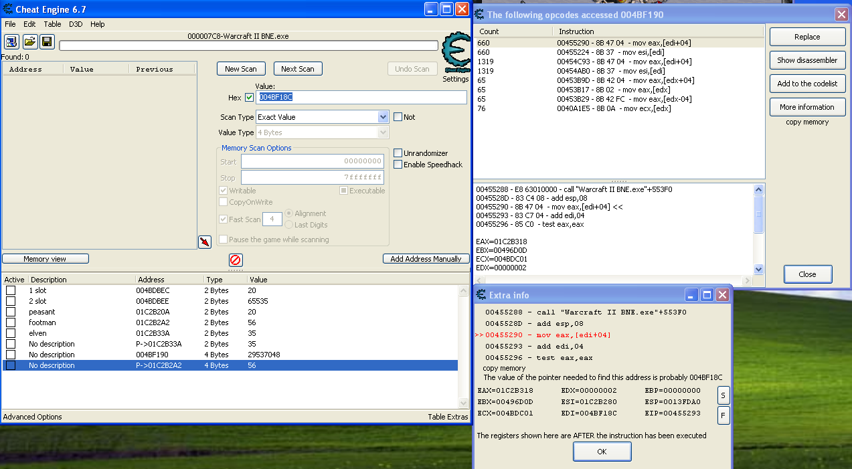Image resolution: width=852 pixels, height=469 pixels.
Task: Activate the '1 slot' entry checkbox
Action: click(x=11, y=290)
